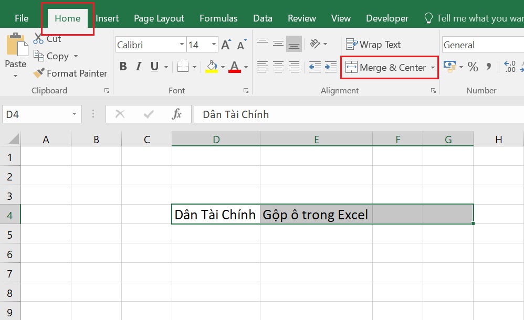
Task: Open the Developer tab
Action: 387,18
